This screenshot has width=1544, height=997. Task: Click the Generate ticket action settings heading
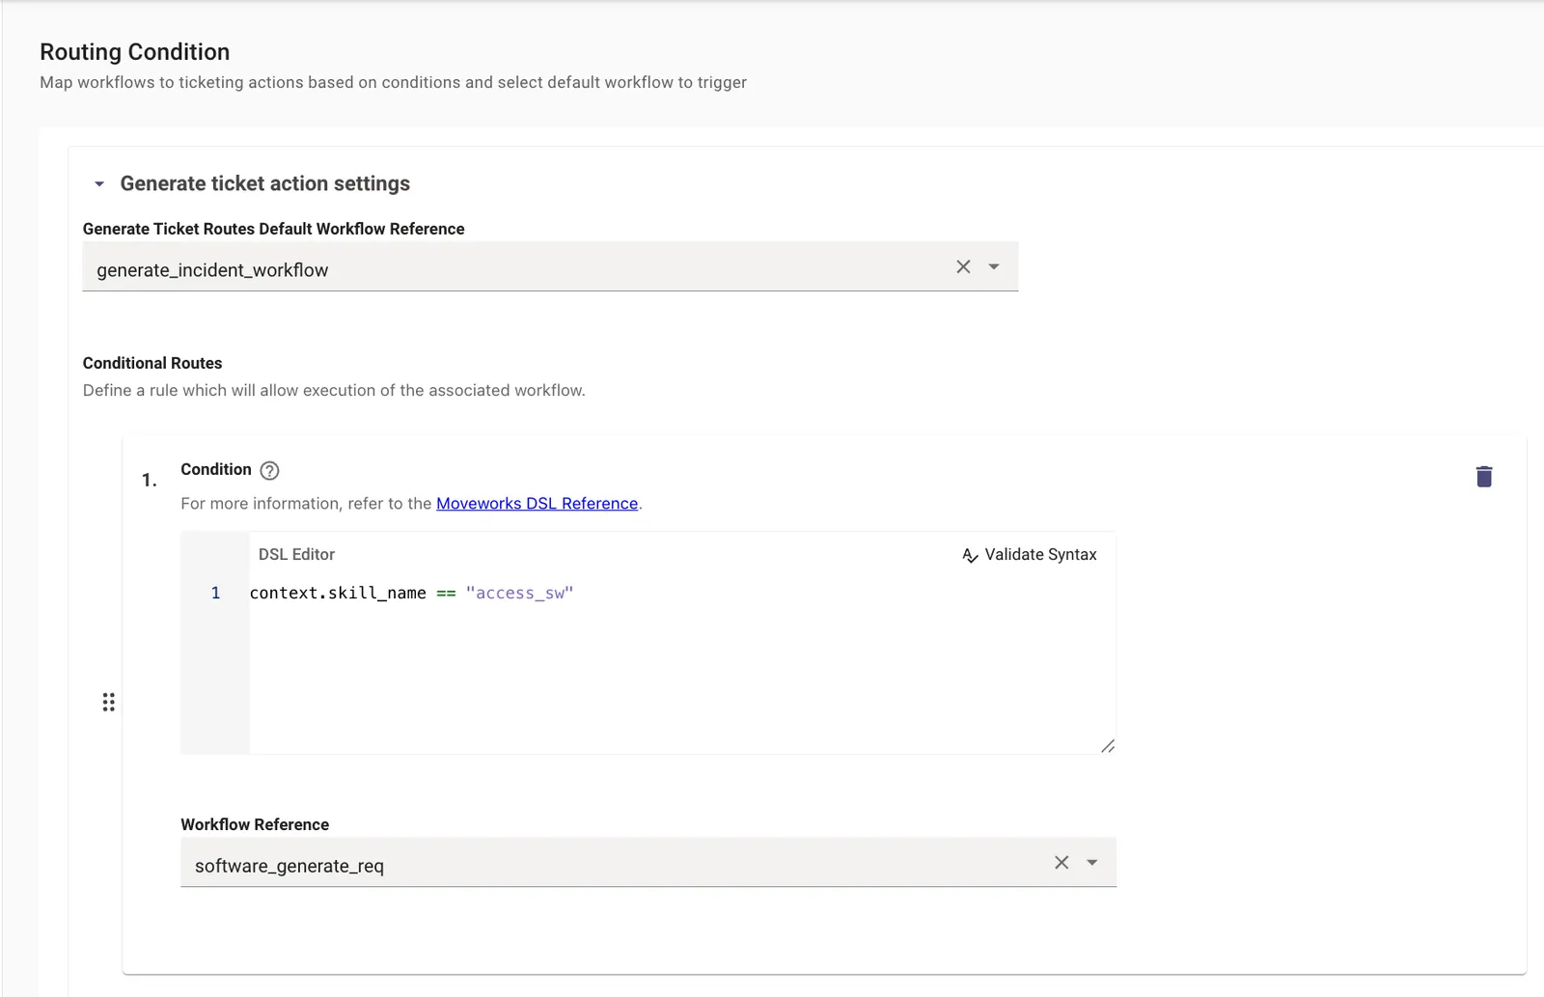[x=264, y=183]
